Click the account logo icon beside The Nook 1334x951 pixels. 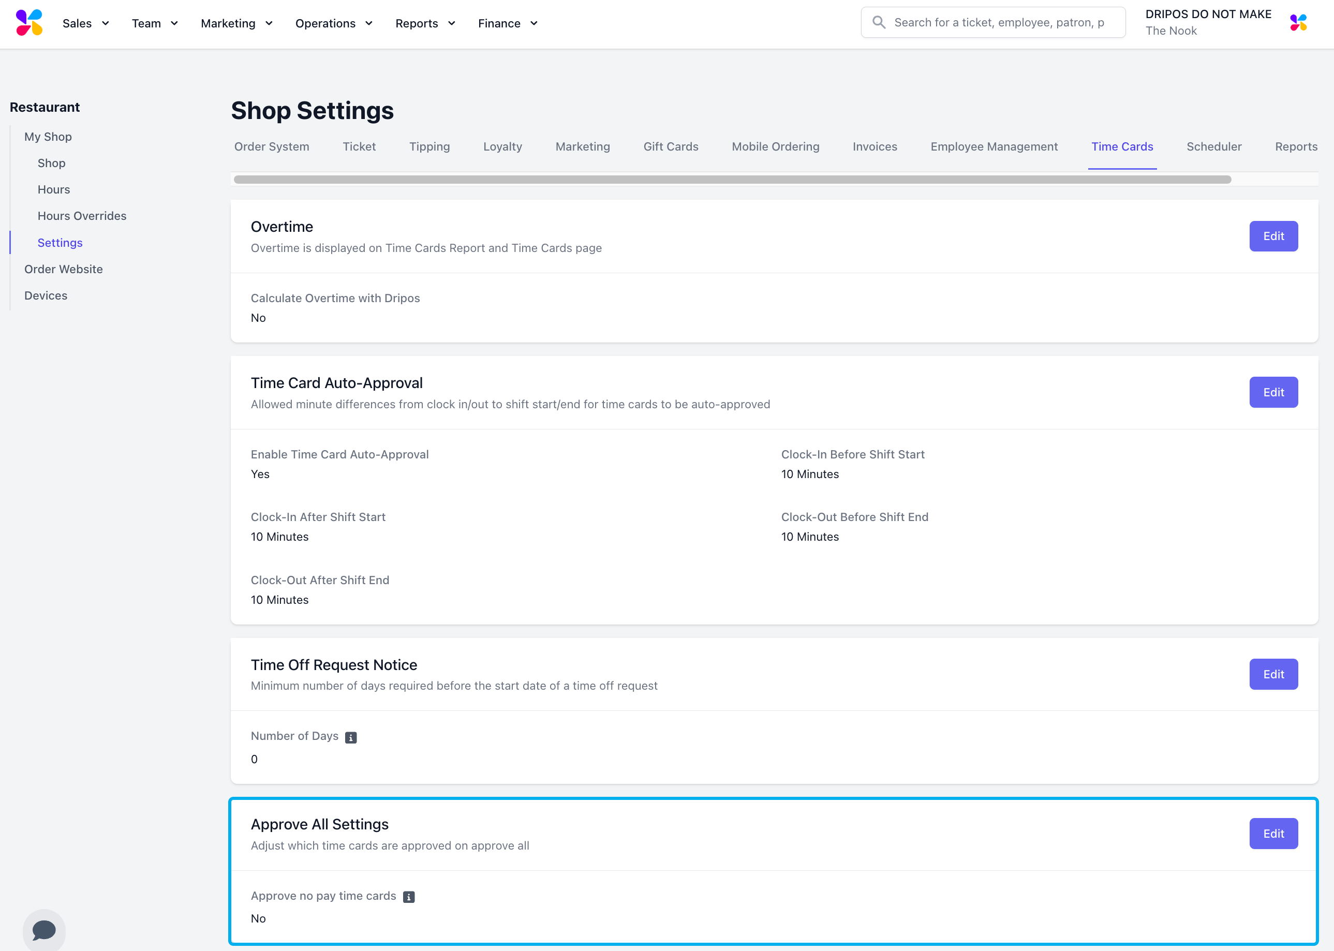[1298, 23]
